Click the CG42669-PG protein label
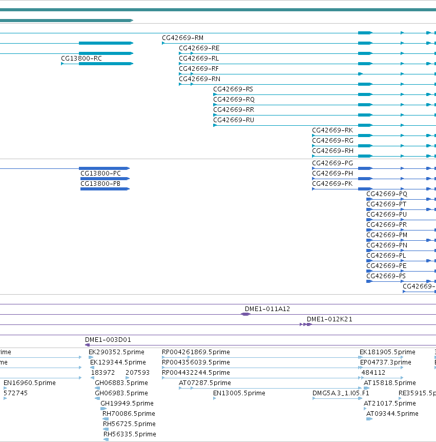 (x=333, y=163)
